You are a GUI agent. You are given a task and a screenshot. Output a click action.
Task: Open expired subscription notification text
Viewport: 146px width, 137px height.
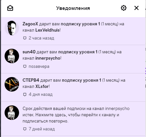[76, 115]
